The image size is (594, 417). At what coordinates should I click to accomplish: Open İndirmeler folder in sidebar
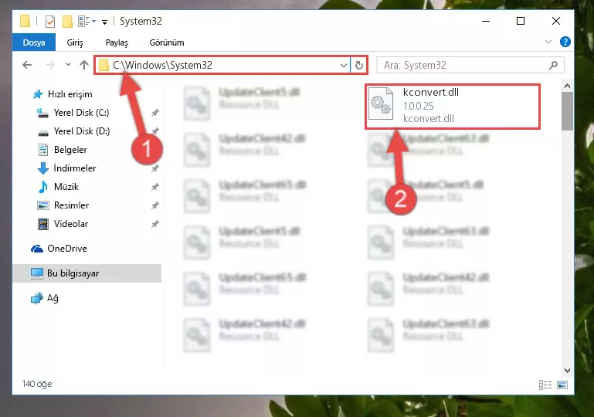pos(66,168)
